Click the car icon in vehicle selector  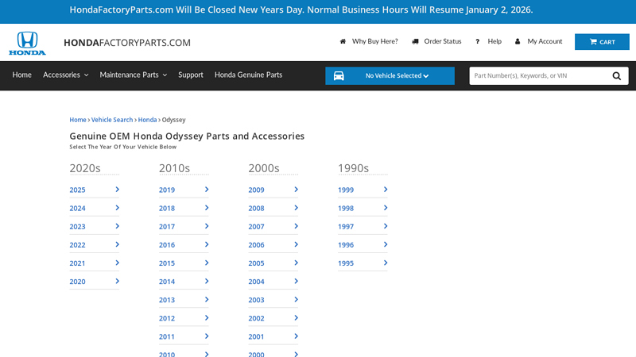click(339, 75)
